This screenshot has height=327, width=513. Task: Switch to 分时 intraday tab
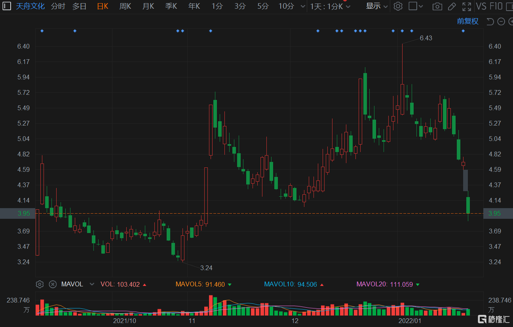tap(58, 6)
